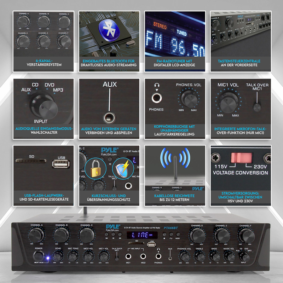Click the MUSIC VOL knob on the large amplifier
Viewport: 283px width, 283px height.
pos(229,256)
